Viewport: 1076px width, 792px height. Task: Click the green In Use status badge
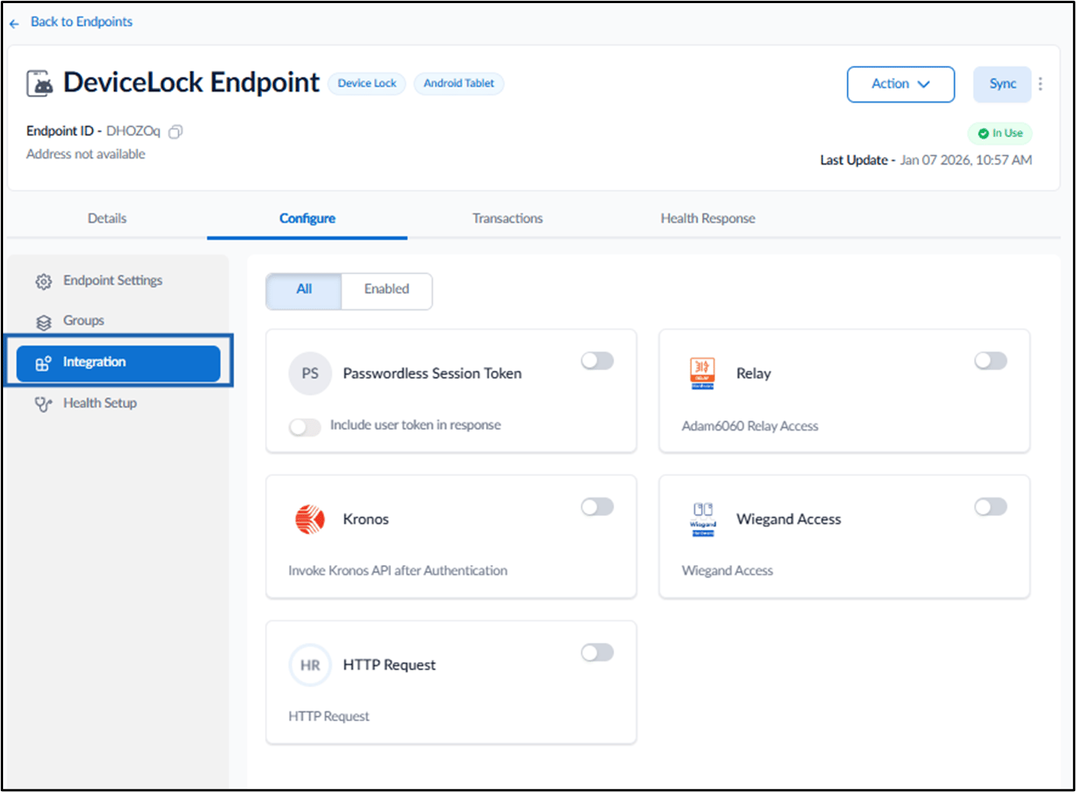point(1000,134)
